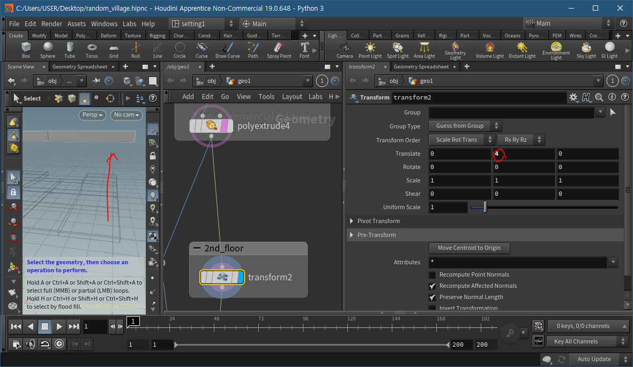This screenshot has width=633, height=367.
Task: Choose the Torus shelf tool
Action: (92, 50)
